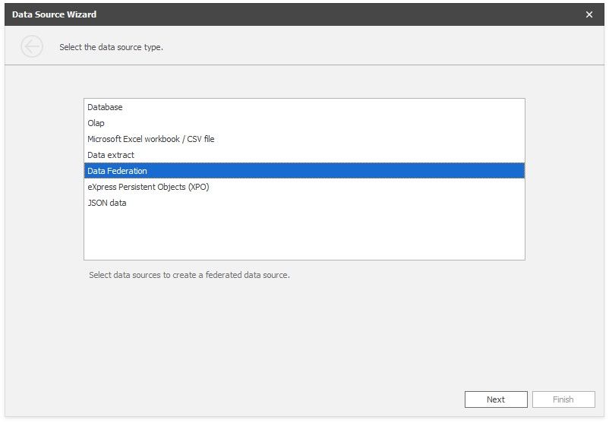Select the JSON data source type
Screen dimensions: 609x423
[x=107, y=203]
